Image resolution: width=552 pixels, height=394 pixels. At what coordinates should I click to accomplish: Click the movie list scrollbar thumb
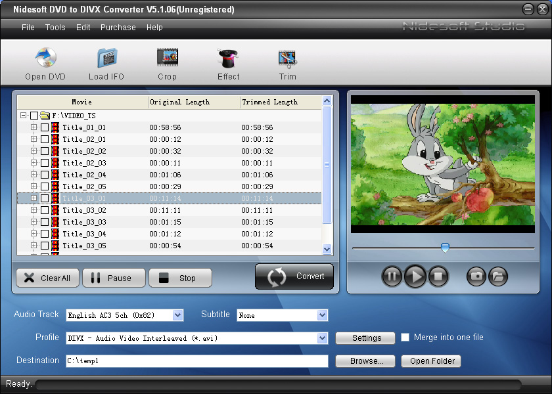(x=327, y=165)
